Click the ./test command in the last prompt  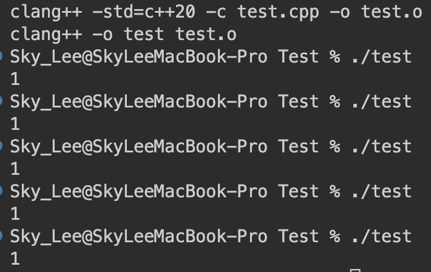pos(381,236)
